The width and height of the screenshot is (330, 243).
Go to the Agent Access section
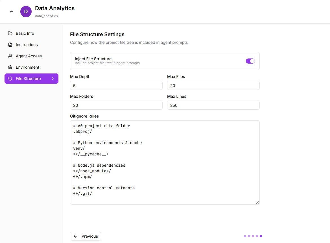[29, 56]
